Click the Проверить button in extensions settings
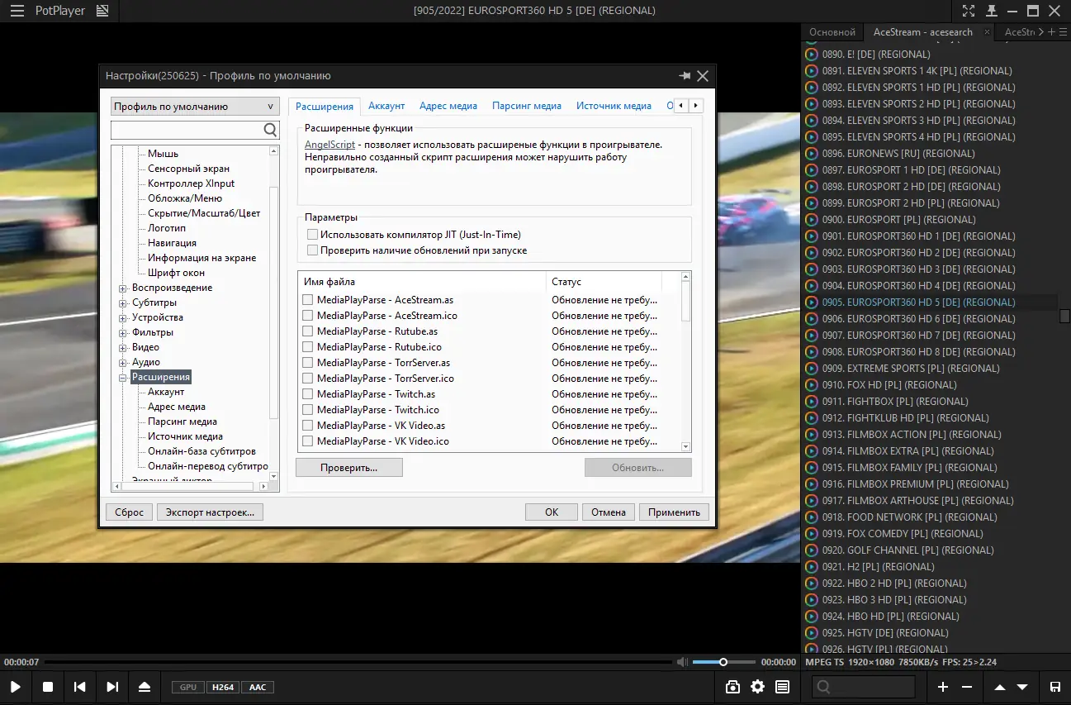The width and height of the screenshot is (1071, 705). coord(348,466)
